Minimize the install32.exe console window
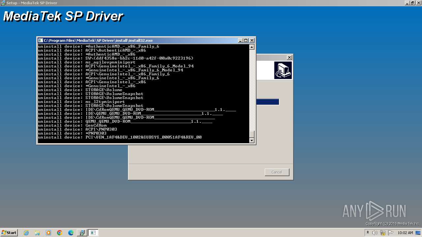Image resolution: width=422 pixels, height=237 pixels. (240, 40)
